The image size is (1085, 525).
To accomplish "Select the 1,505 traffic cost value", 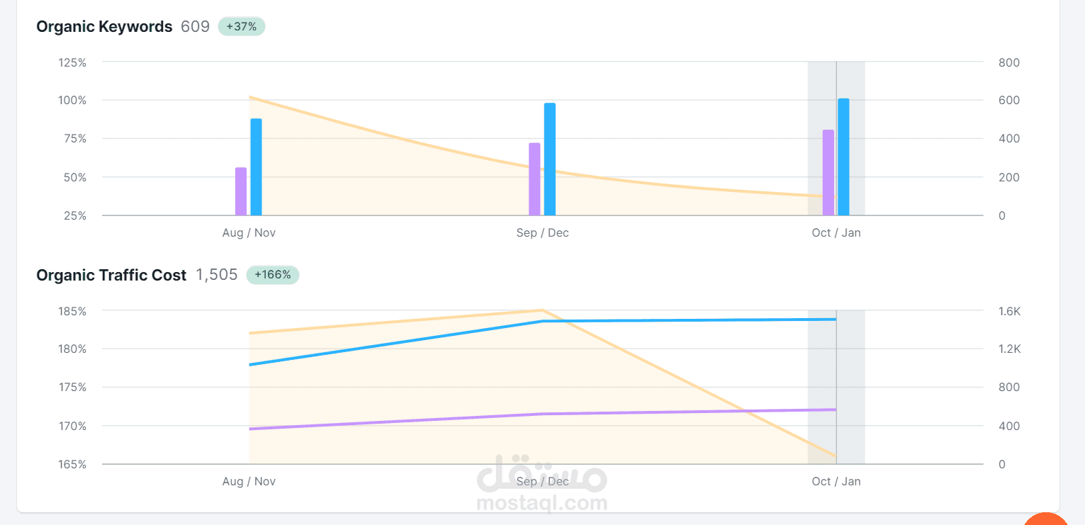I will pos(217,275).
